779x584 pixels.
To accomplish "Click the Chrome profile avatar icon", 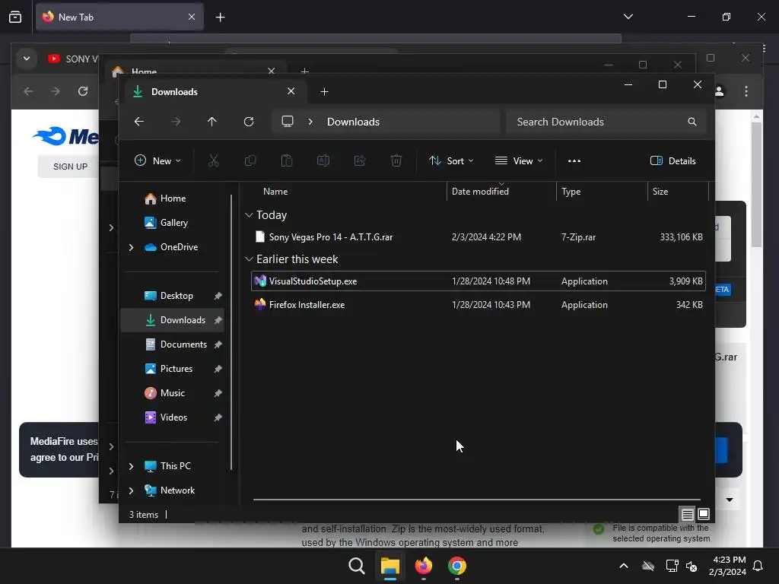I will [x=719, y=91].
